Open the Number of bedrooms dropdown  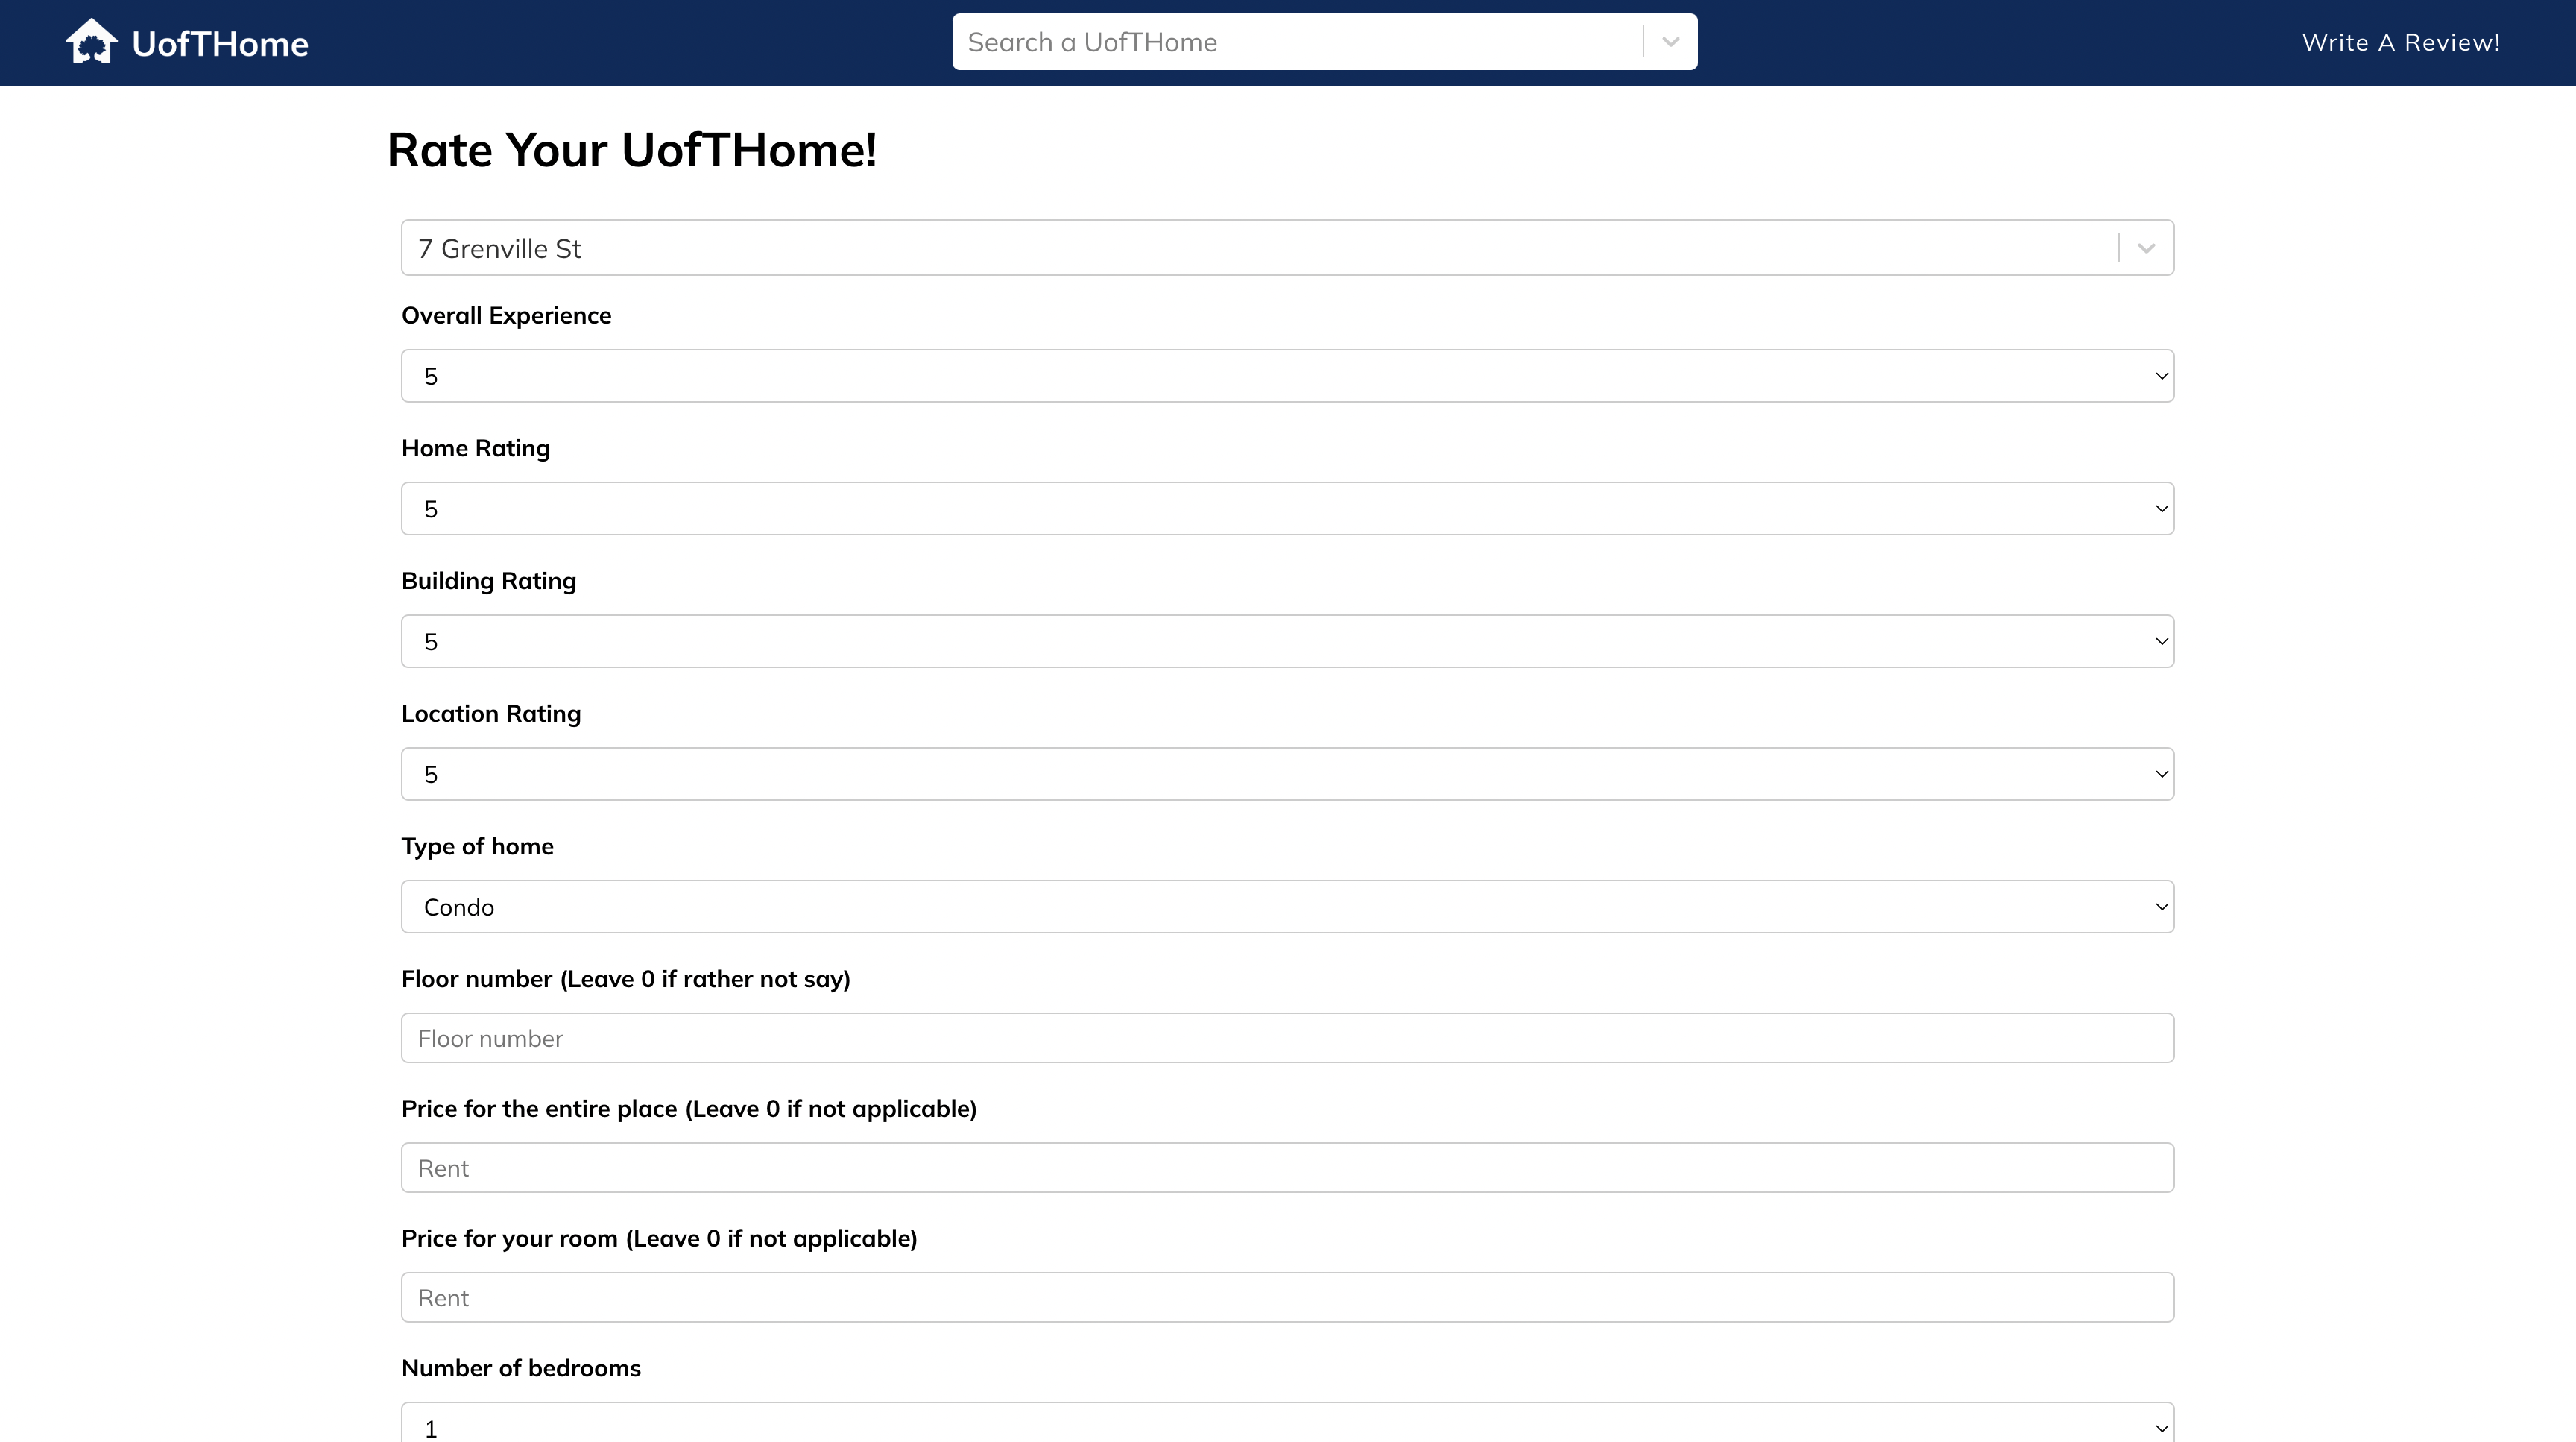click(x=1287, y=1423)
